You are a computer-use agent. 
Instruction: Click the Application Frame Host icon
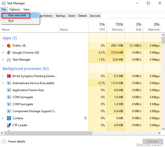(x=9, y=90)
